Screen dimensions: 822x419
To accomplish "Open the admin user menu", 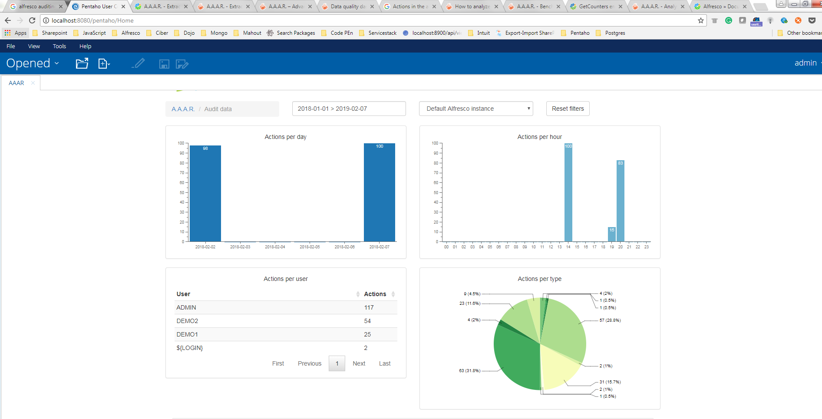I will click(x=808, y=63).
